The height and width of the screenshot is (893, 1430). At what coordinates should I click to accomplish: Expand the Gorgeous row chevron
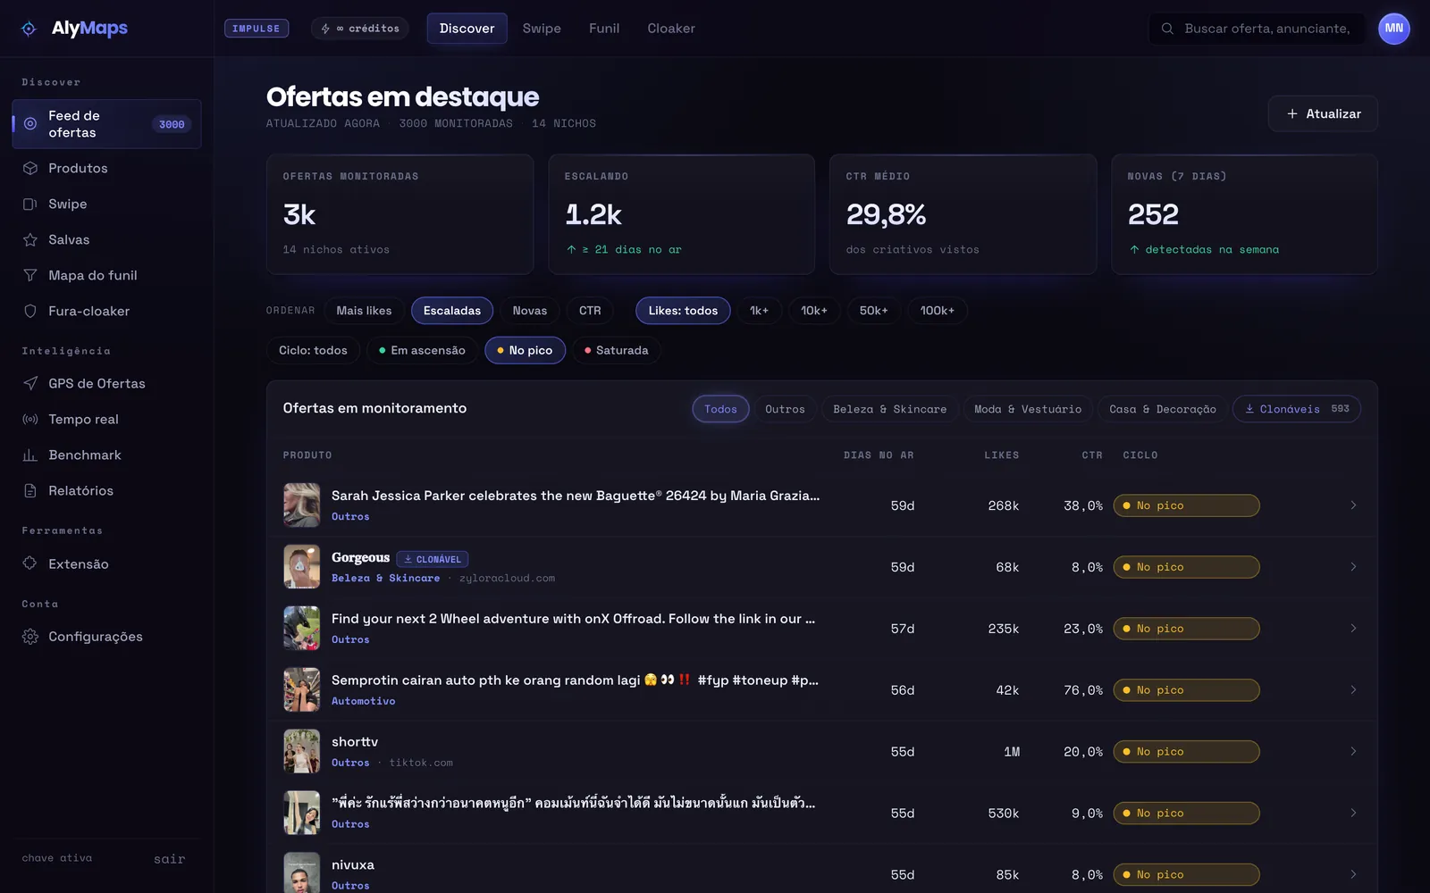click(x=1353, y=567)
